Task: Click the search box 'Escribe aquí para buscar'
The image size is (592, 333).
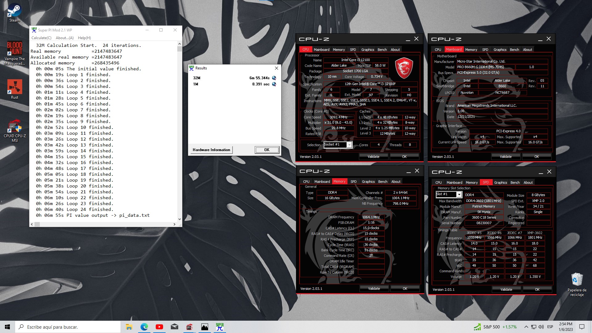Action: [68, 327]
